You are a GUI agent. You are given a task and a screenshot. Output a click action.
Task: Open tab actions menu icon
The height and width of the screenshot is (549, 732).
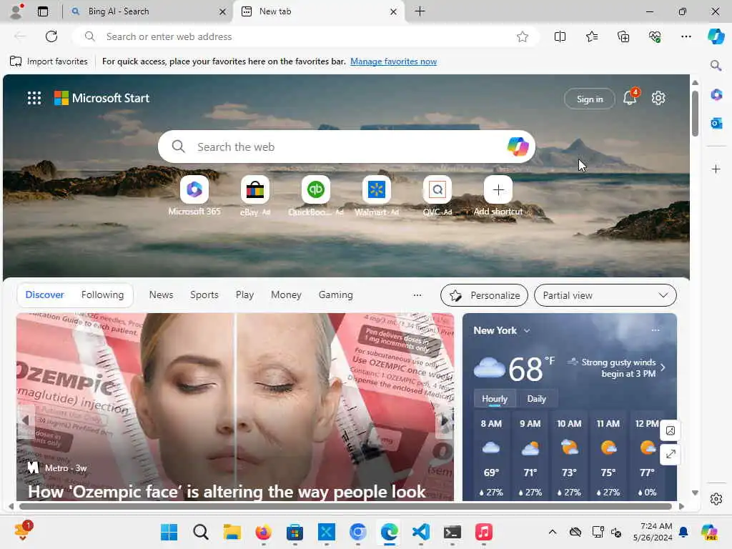43,11
